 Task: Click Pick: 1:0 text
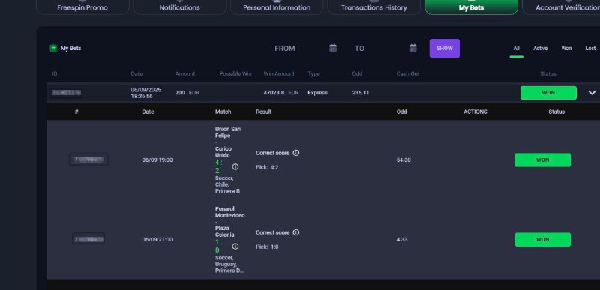coord(267,247)
